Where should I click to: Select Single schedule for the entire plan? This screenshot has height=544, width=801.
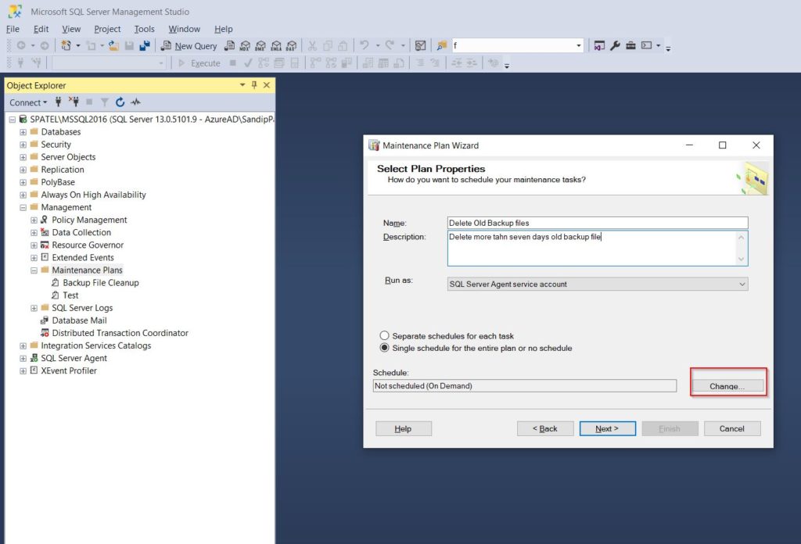(x=384, y=348)
